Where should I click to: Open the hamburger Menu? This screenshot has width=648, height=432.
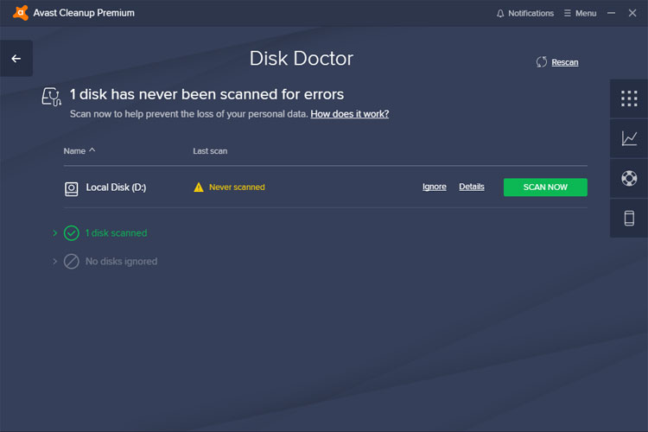[581, 13]
